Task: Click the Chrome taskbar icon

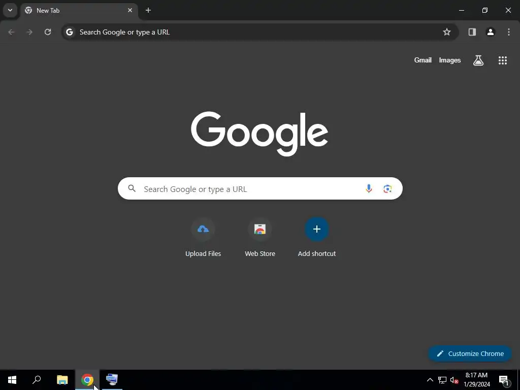Action: tap(87, 380)
